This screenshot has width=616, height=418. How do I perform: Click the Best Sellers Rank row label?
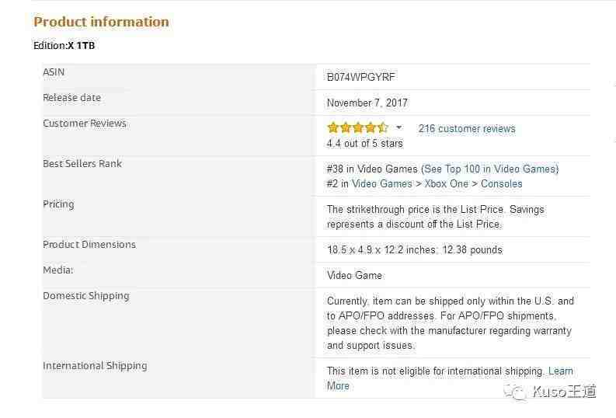tap(82, 163)
